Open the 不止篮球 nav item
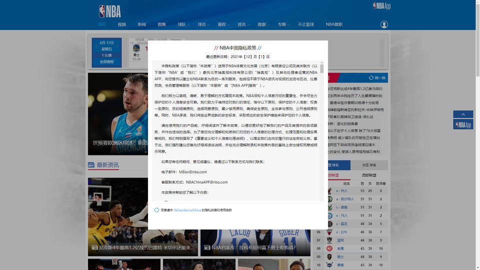Image resolution: width=480 pixels, height=270 pixels. coord(306,24)
